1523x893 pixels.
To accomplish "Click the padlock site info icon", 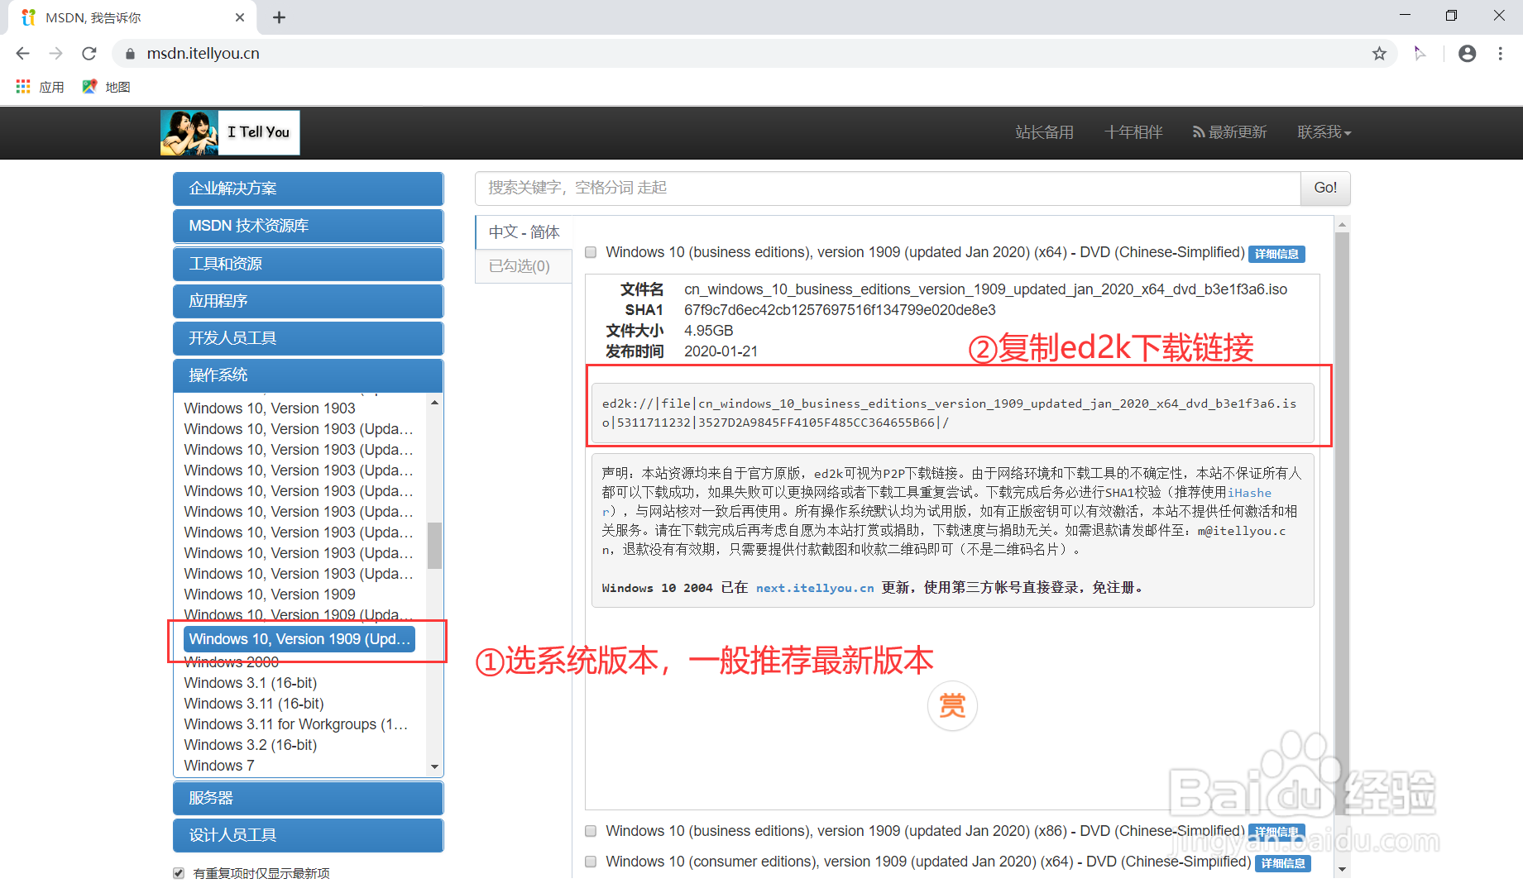I will (130, 54).
